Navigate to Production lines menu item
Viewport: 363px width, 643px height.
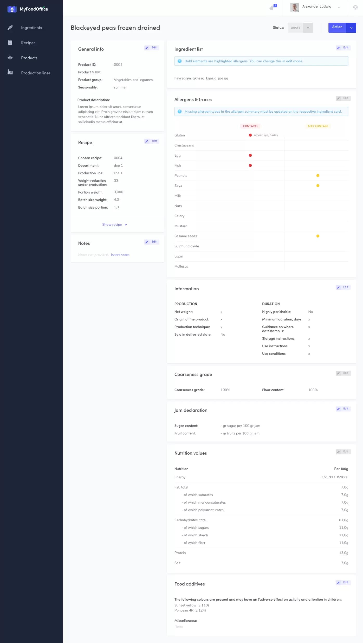36,73
